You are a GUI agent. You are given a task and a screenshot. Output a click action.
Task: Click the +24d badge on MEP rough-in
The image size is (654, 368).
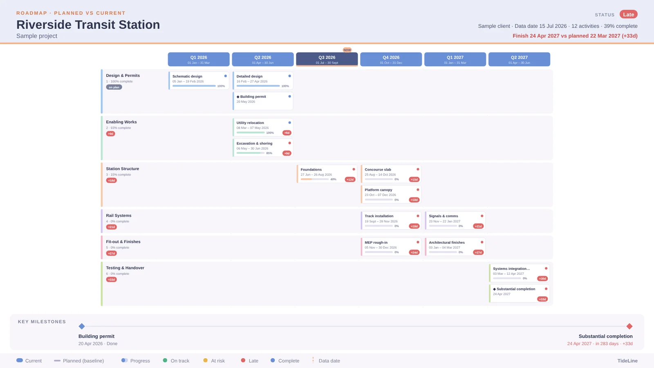[414, 252]
